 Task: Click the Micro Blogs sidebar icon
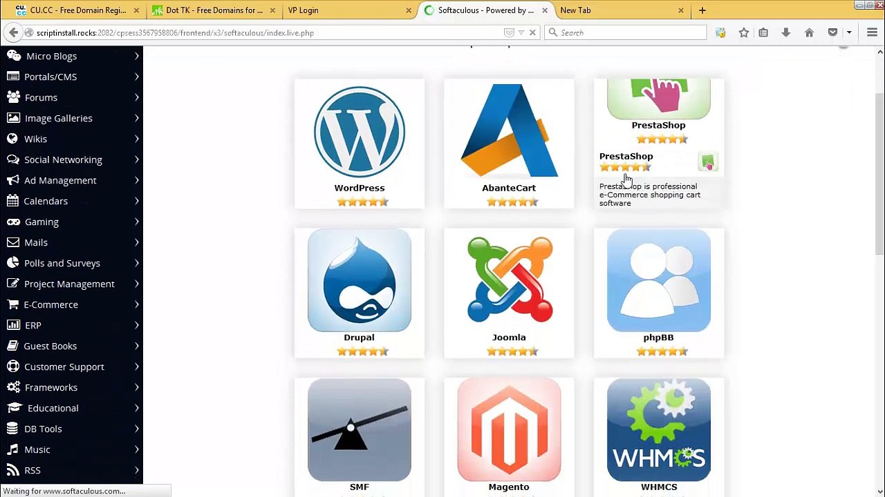point(14,56)
